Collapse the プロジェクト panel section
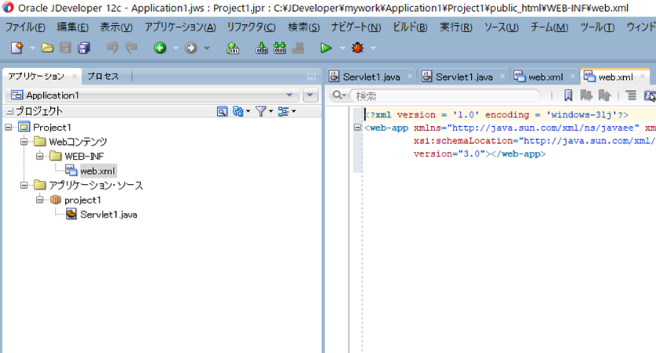The image size is (656, 353). click(9, 112)
